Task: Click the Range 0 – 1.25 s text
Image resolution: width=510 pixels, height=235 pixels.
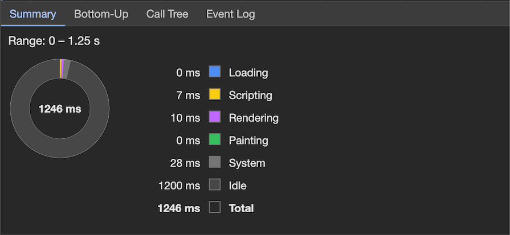Action: tap(54, 42)
